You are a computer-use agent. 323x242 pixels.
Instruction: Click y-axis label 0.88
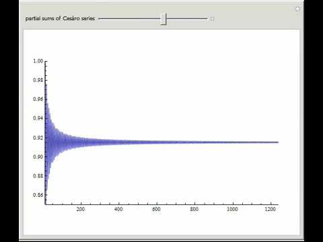[x=38, y=176]
